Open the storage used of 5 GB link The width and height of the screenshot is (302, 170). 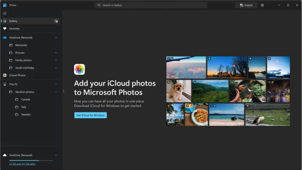coord(22,164)
